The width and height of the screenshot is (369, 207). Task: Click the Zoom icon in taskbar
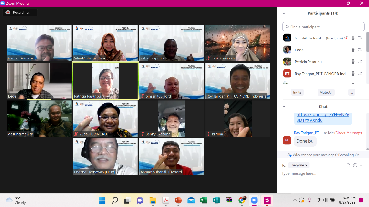click(x=254, y=200)
